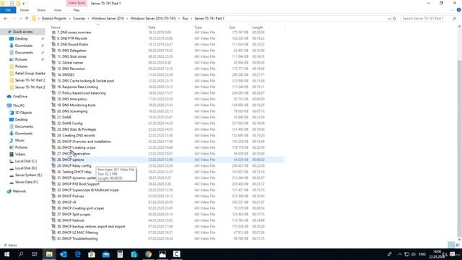This screenshot has height=260, width=462.
Task: Open Camtasia from the taskbar
Action: (176, 254)
